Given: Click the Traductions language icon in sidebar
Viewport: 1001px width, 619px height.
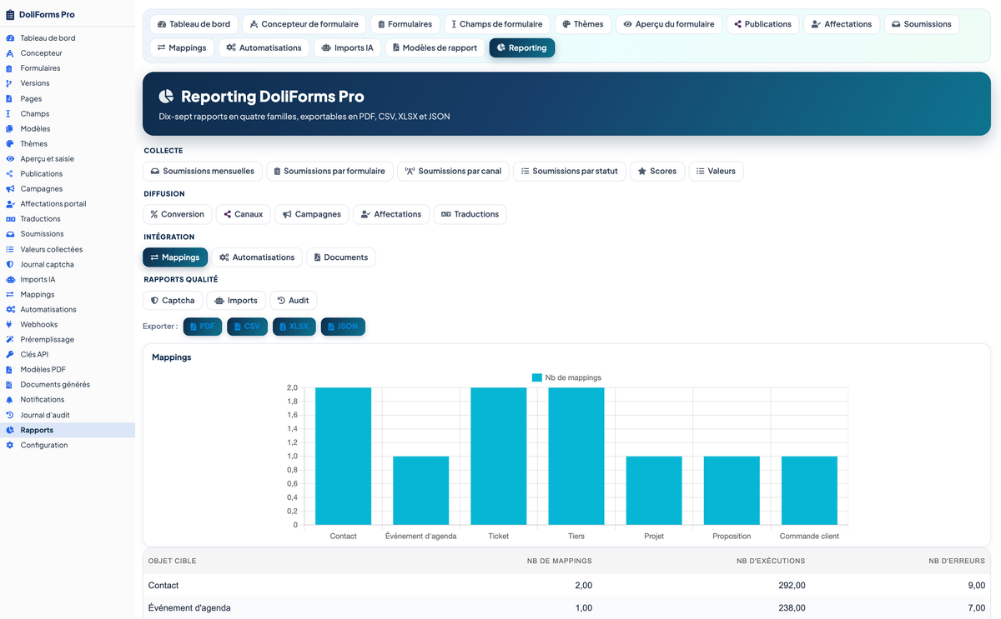Looking at the screenshot, I should point(10,219).
